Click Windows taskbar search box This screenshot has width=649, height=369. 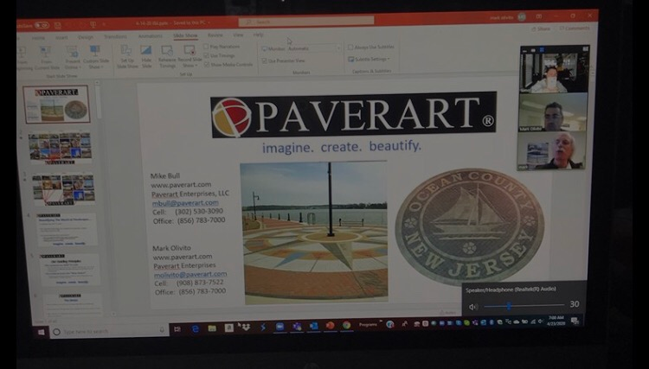110,331
